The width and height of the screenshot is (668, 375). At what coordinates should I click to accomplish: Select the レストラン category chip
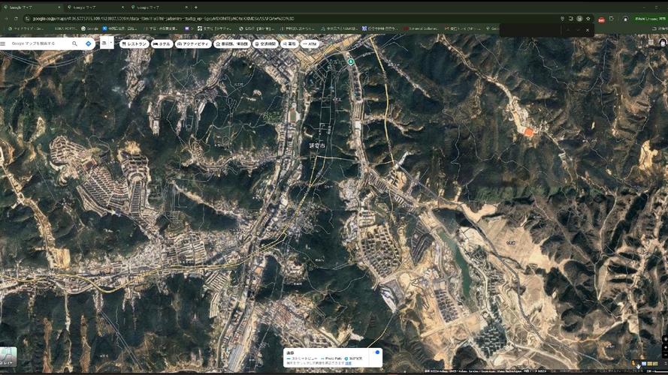pyautogui.click(x=134, y=44)
